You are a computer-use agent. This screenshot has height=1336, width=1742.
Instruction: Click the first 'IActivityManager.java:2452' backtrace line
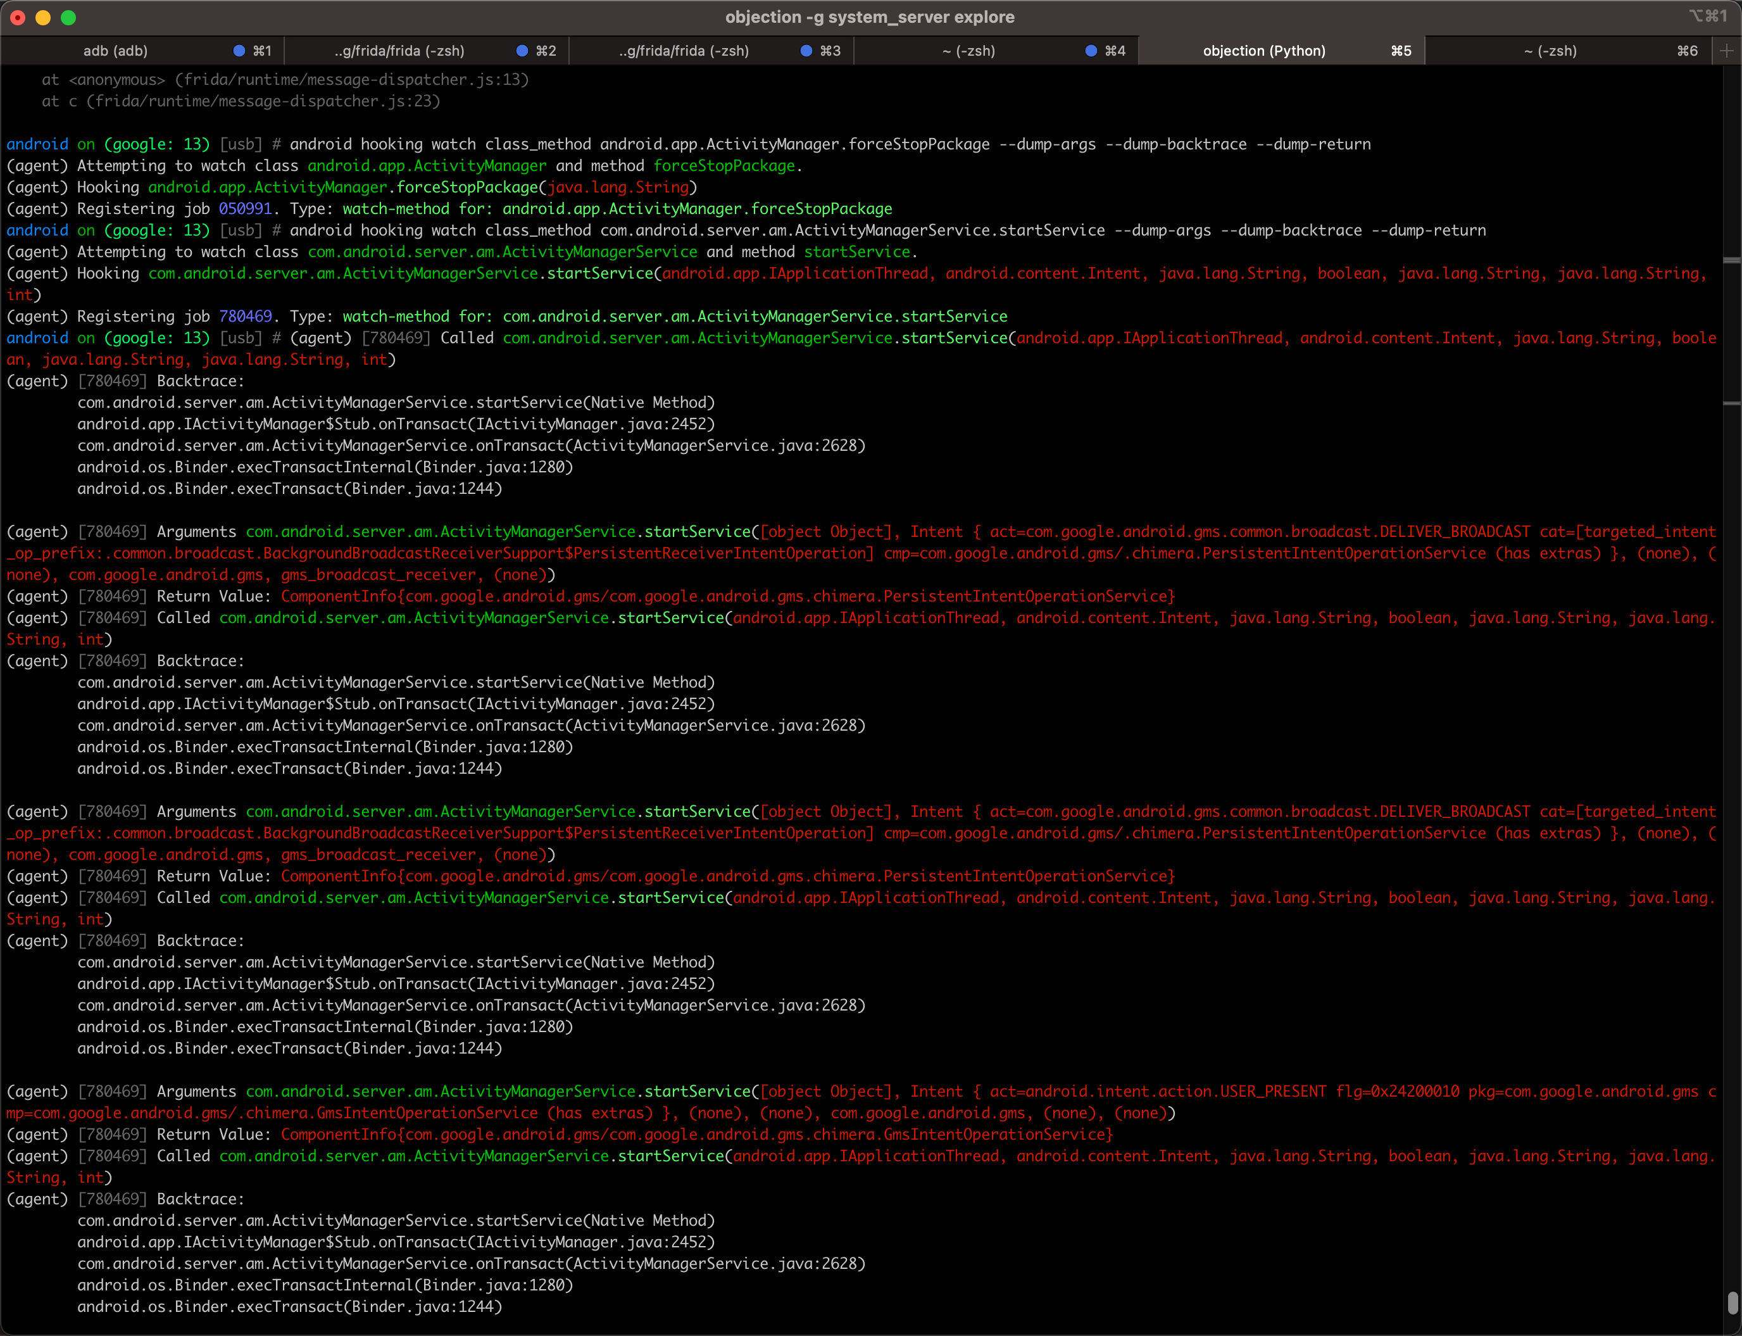396,425
